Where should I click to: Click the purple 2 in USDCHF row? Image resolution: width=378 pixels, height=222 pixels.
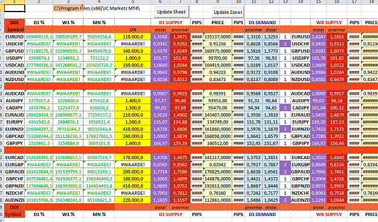[285, 44]
